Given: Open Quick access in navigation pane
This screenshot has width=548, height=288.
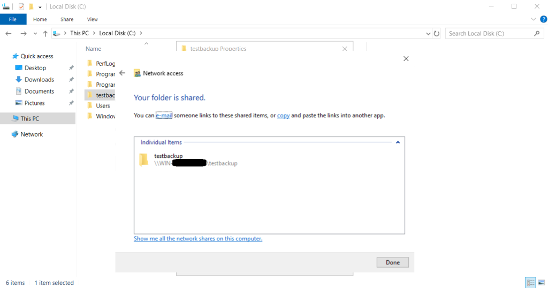Looking at the screenshot, I should (x=37, y=56).
